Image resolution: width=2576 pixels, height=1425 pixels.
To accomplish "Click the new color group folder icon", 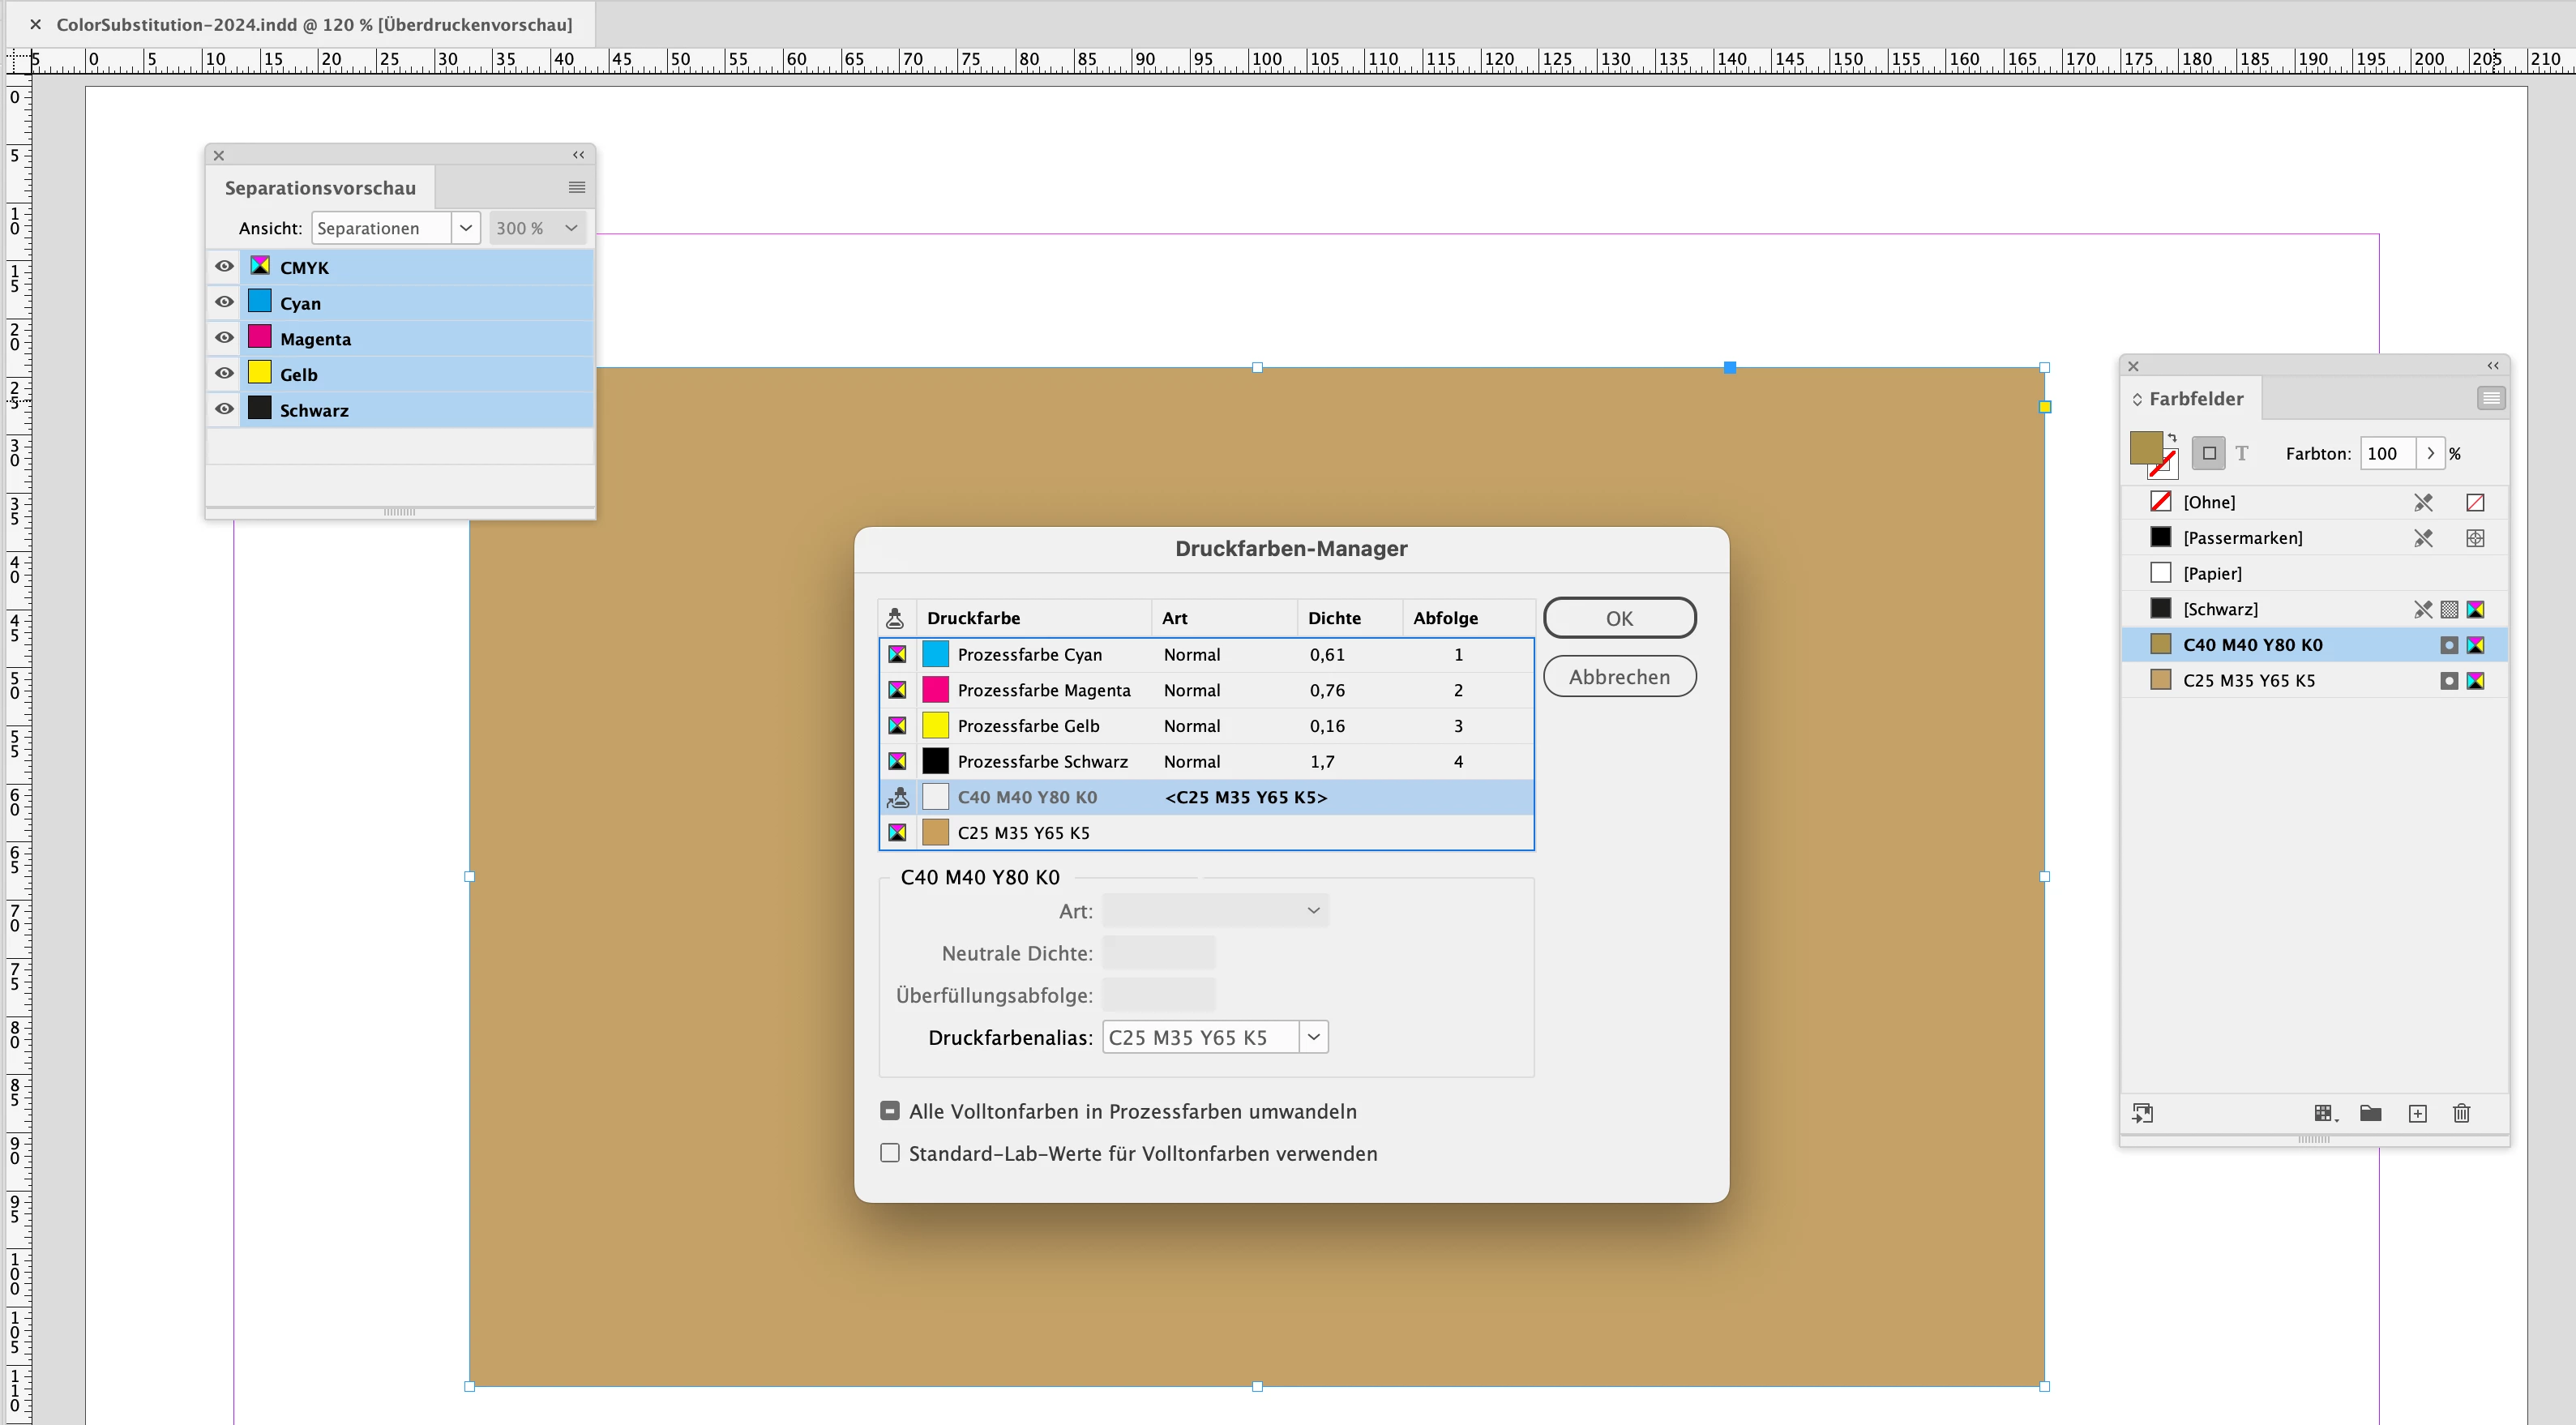I will 2370,1113.
